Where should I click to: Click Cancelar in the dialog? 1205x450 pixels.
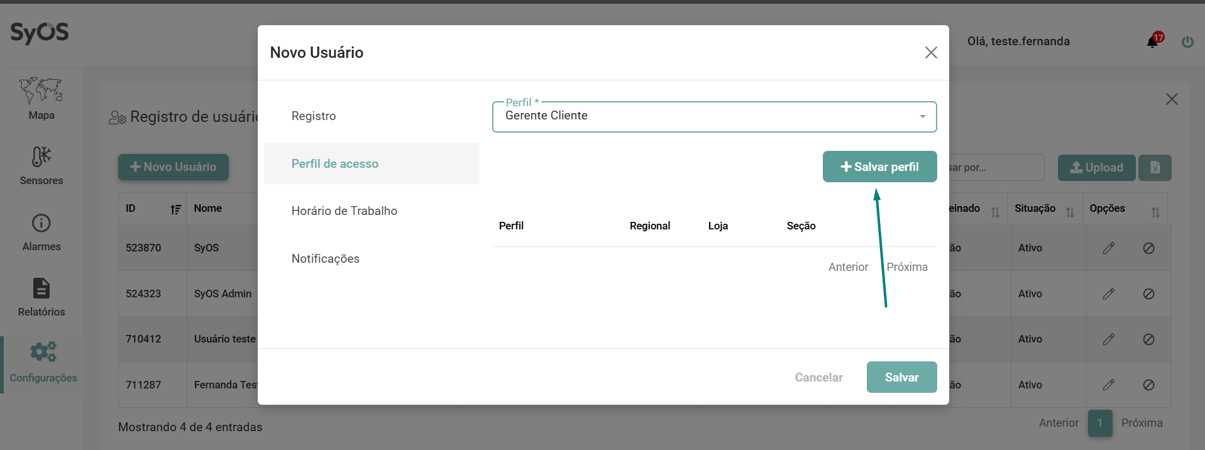(x=818, y=378)
